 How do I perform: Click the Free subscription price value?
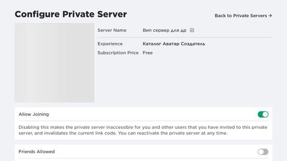pos(148,53)
